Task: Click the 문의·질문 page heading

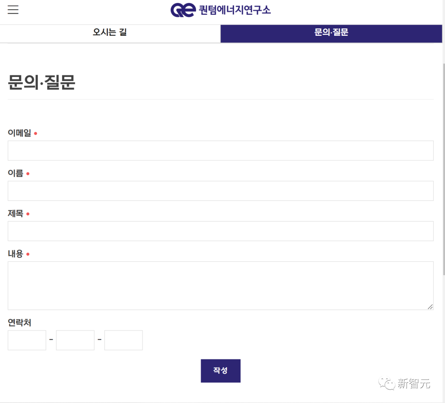Action: click(42, 82)
